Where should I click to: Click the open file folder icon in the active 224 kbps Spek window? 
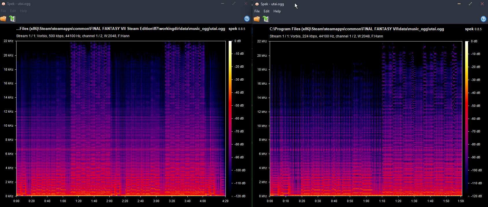click(257, 19)
